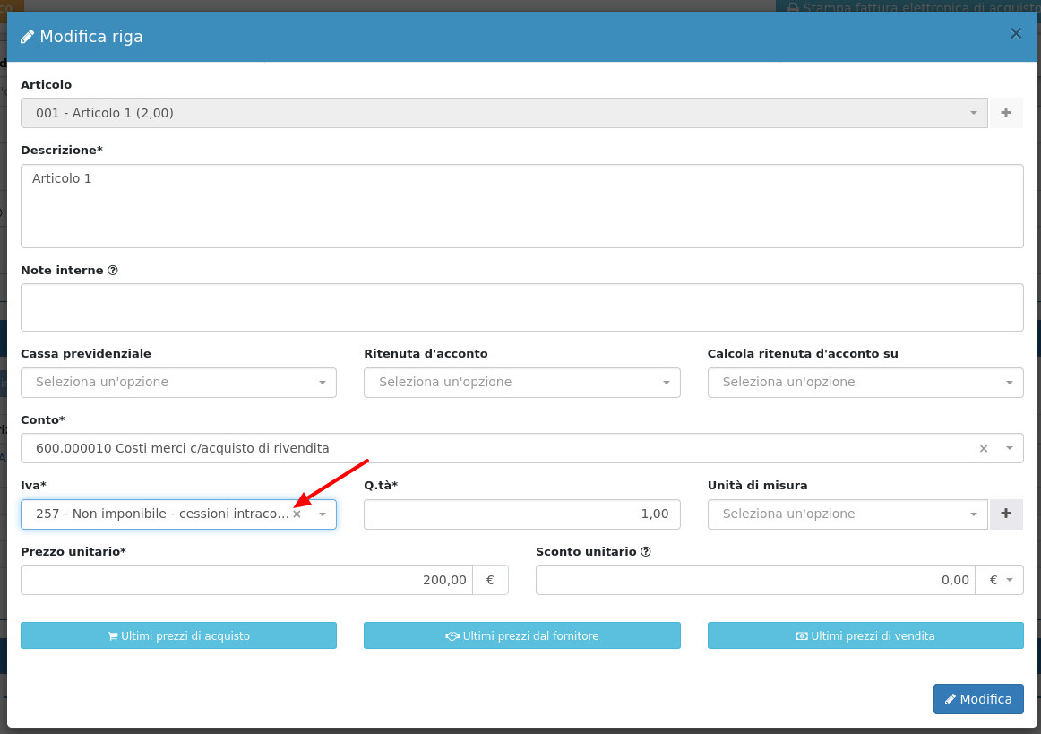Viewport: 1041px width, 734px height.
Task: Click Ultimi prezzi di acquisto button
Action: (x=178, y=635)
